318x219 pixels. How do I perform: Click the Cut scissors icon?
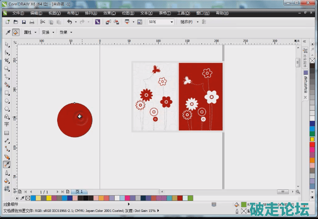pyautogui.click(x=43, y=22)
